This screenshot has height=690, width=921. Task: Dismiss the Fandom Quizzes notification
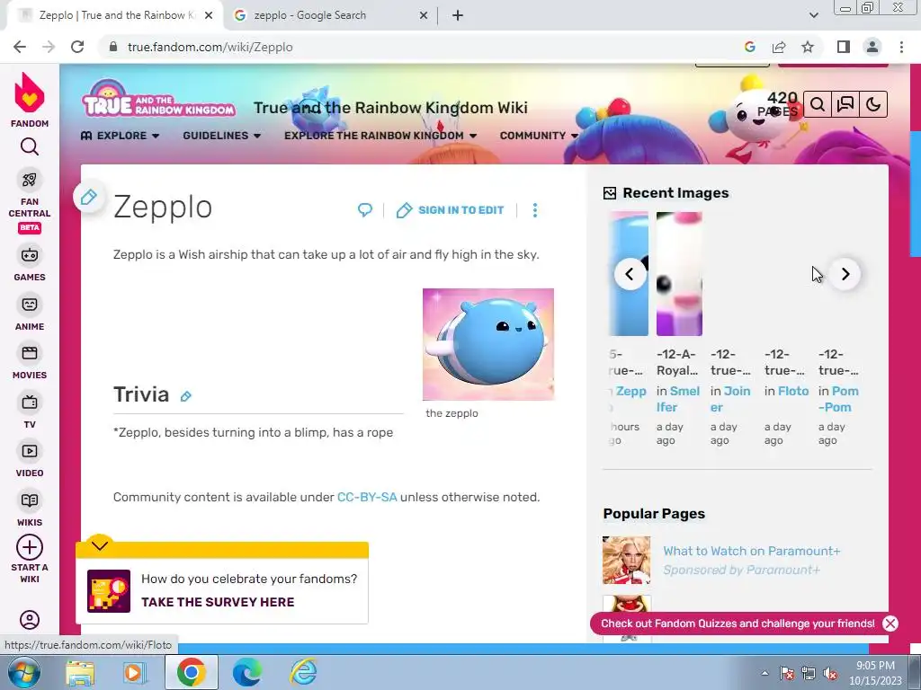click(x=890, y=624)
